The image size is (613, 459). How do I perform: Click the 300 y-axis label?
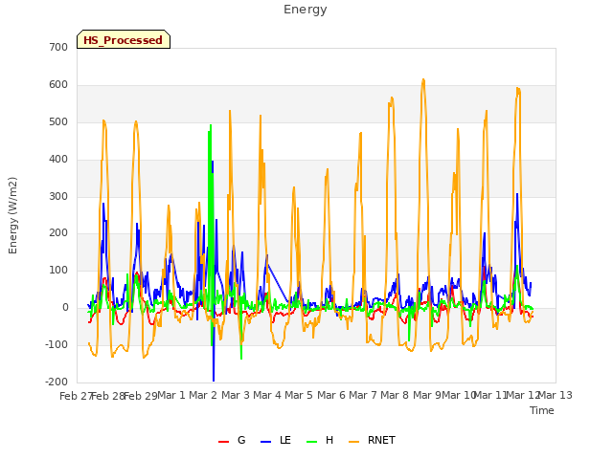(58, 196)
